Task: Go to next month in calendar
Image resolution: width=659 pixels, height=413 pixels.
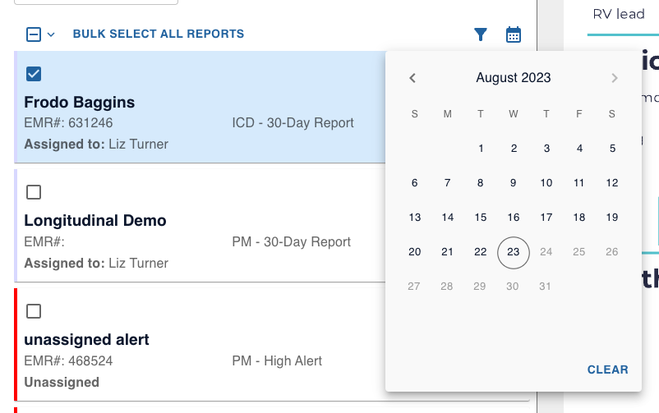Action: 615,78
